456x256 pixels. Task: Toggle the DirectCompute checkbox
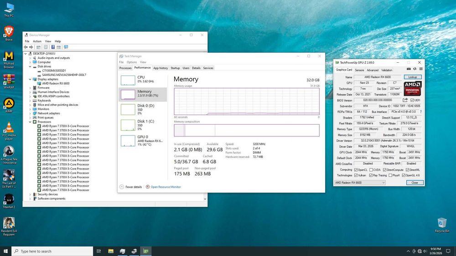tap(384, 170)
